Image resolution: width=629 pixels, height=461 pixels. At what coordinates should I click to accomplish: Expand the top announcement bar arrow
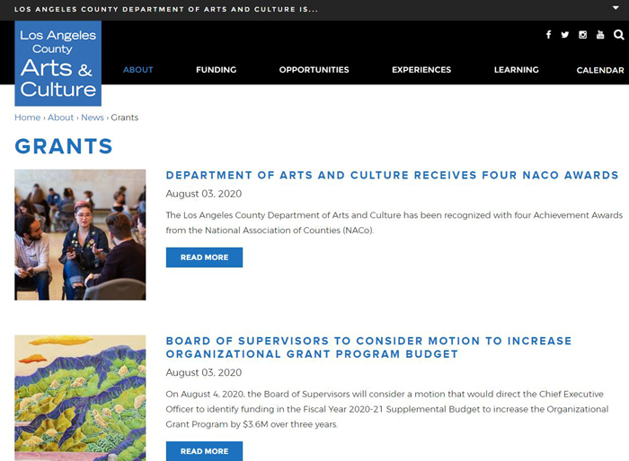pos(616,7)
